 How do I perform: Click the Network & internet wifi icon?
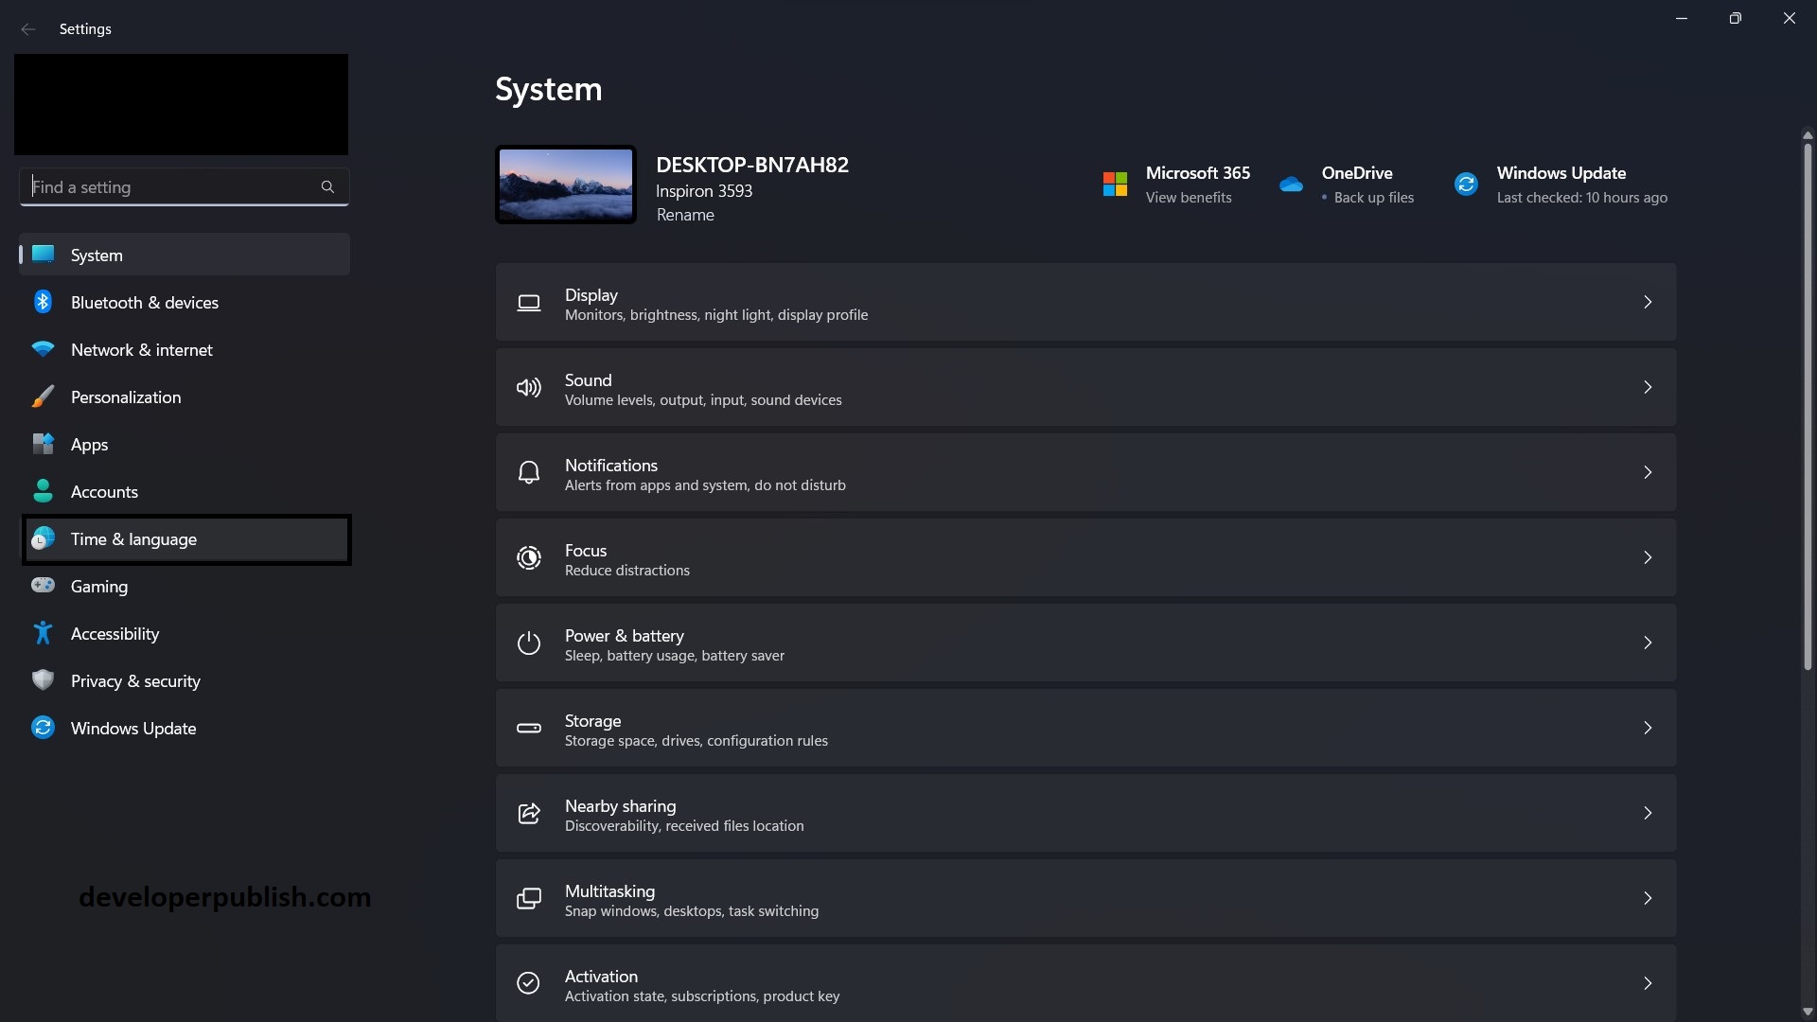pyautogui.click(x=43, y=349)
